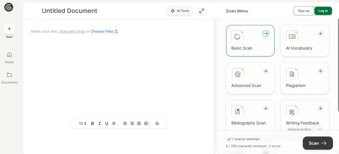This screenshot has width=339, height=154.
Task: Open the AI Tools menu
Action: (x=180, y=11)
